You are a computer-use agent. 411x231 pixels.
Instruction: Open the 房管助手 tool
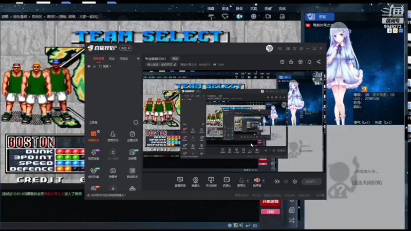(x=113, y=136)
